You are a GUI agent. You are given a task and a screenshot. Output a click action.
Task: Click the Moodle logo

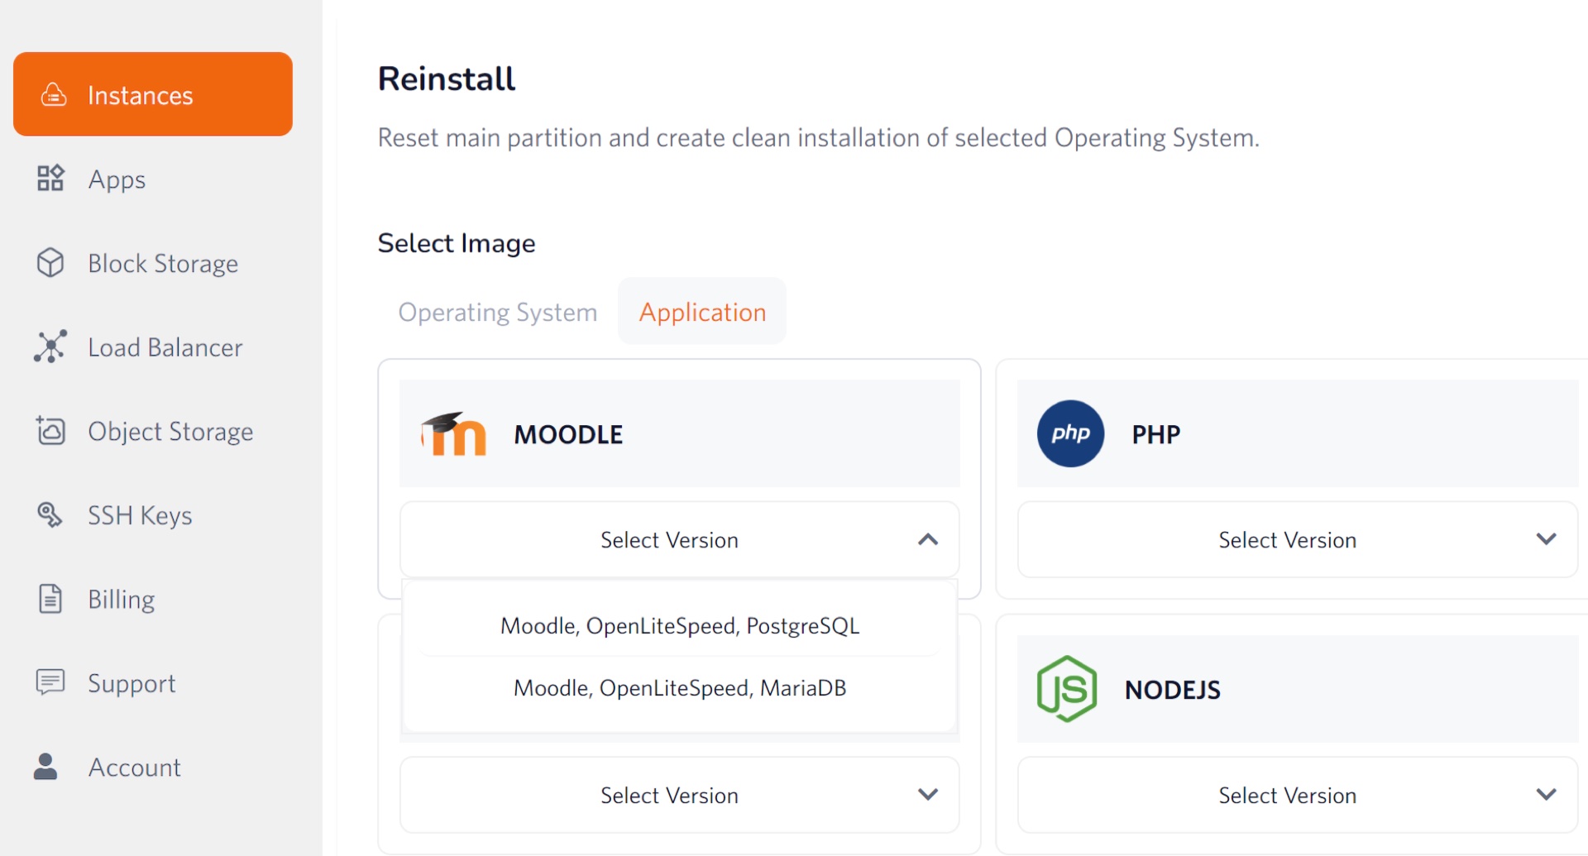pos(453,434)
